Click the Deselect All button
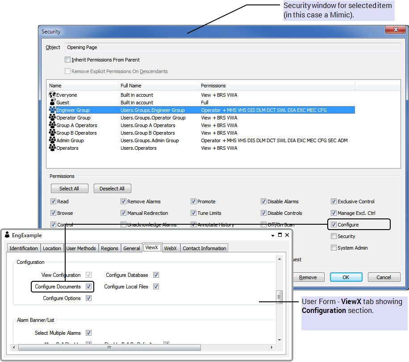This screenshot has height=362, width=409. pyautogui.click(x=112, y=188)
